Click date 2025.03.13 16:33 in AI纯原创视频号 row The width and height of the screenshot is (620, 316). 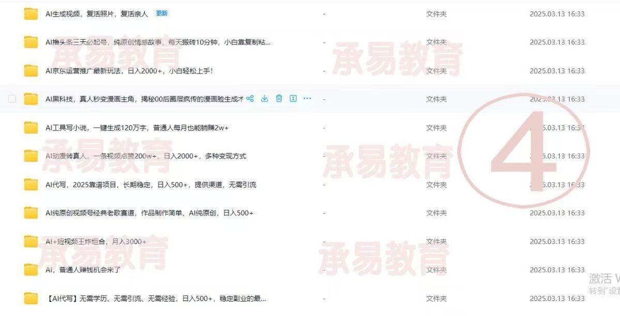557,213
